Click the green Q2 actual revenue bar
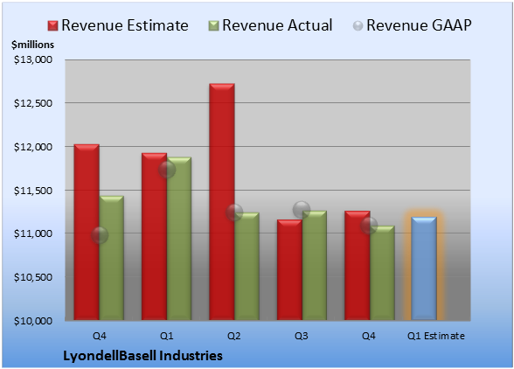Screen dimensions: 514x369 coord(247,266)
